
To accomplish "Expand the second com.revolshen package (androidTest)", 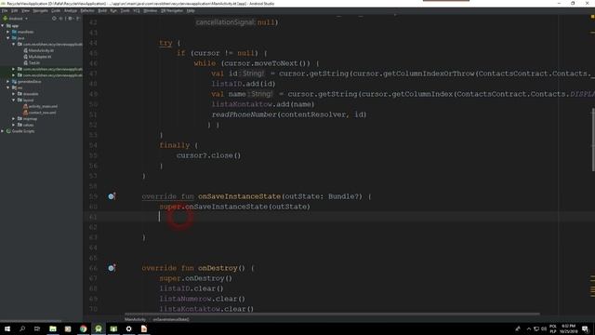I will [x=14, y=69].
